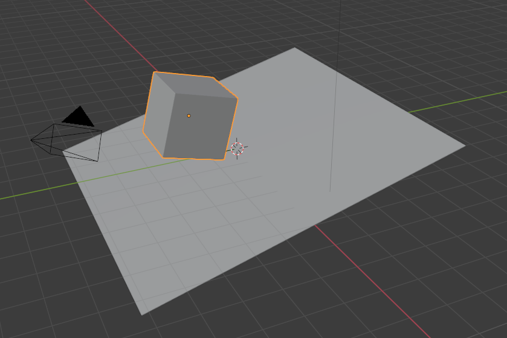The width and height of the screenshot is (507, 338).
Task: Click the camera's black up-triangle marker
Action: pyautogui.click(x=78, y=116)
